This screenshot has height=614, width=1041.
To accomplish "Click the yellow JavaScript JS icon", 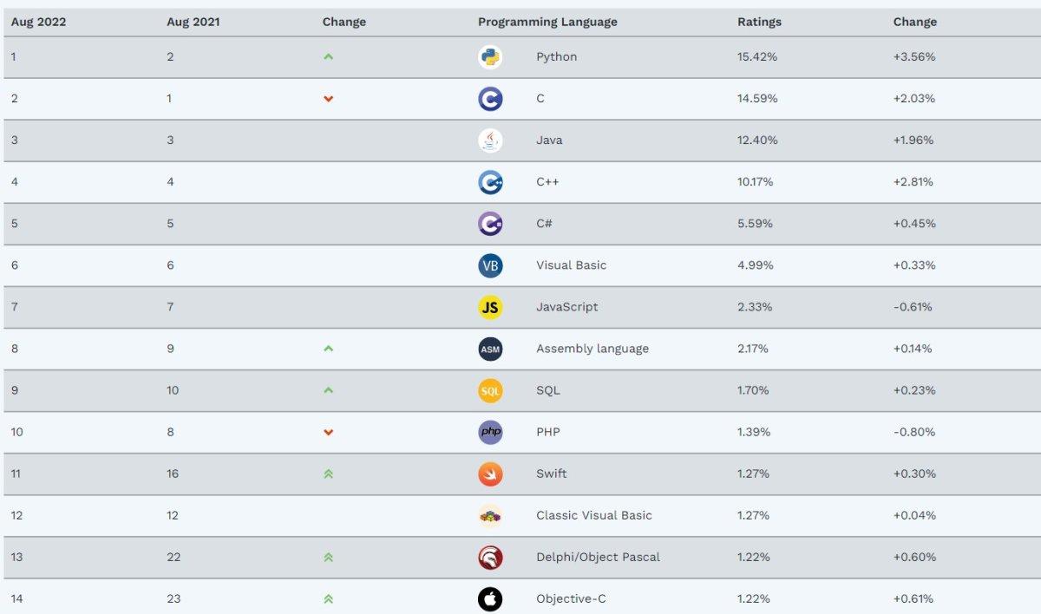I will click(490, 307).
